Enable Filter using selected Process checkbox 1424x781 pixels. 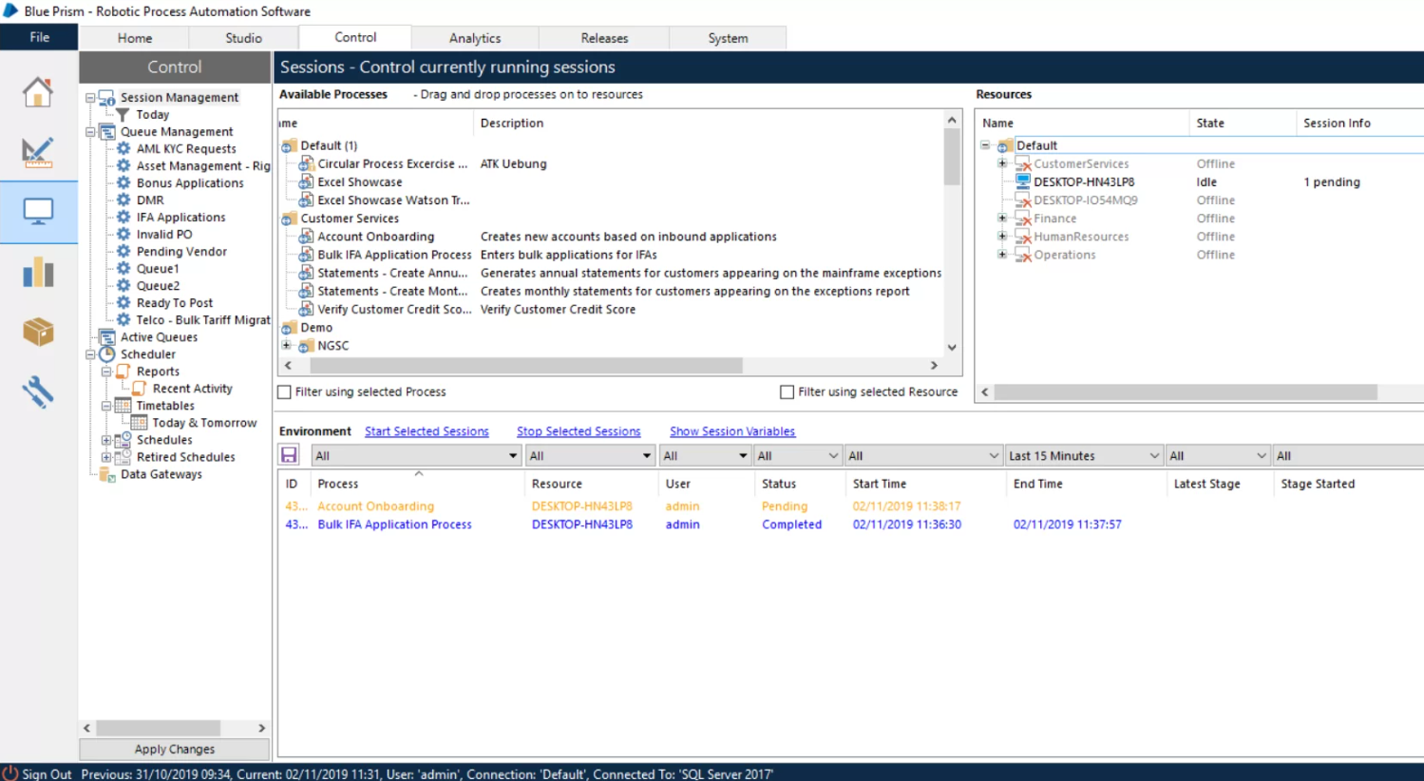coord(284,391)
